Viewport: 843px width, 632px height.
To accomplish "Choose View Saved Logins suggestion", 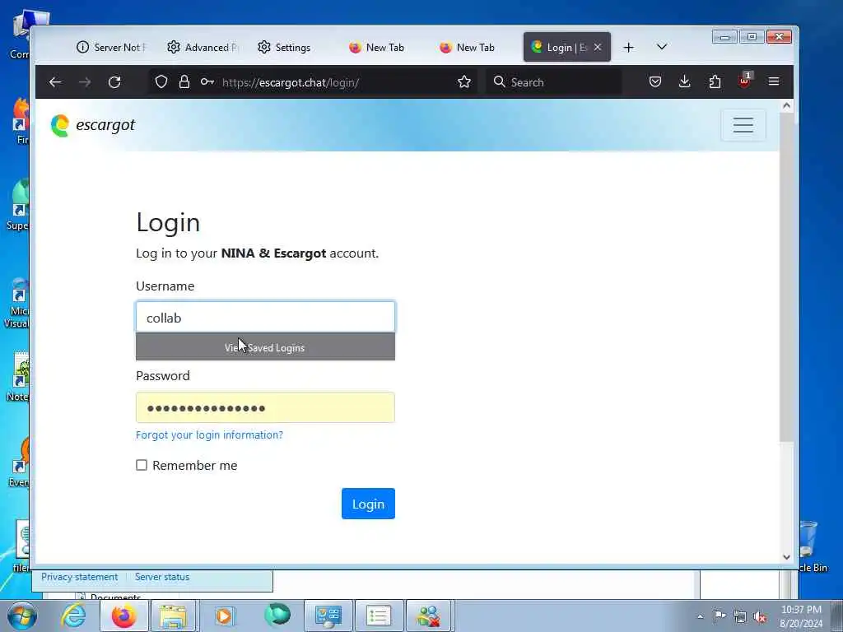I will 265,347.
